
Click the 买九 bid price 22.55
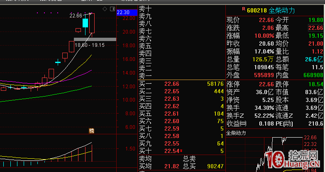172,143
